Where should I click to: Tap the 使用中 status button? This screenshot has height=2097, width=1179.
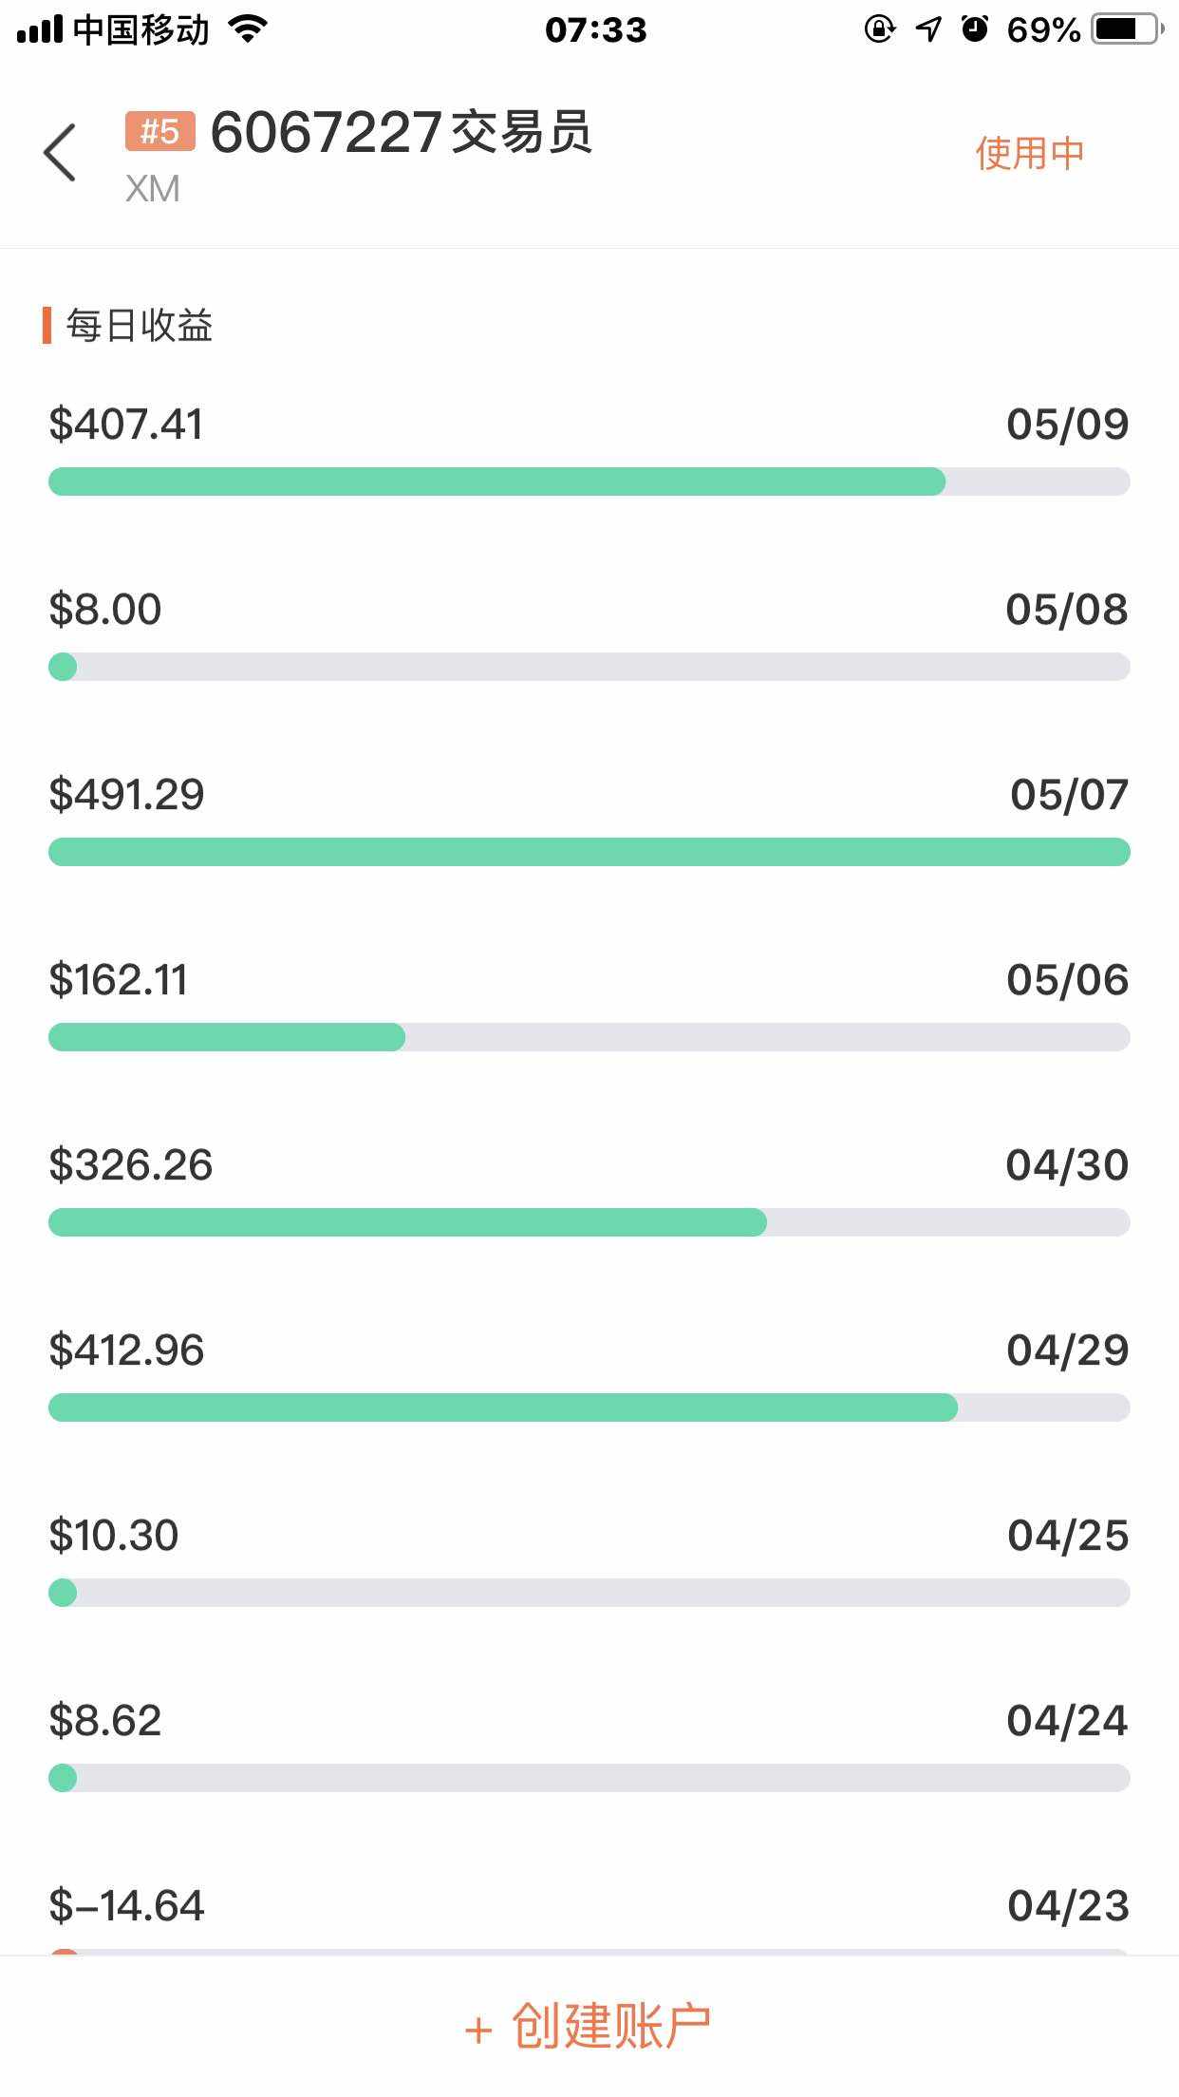click(x=1029, y=153)
